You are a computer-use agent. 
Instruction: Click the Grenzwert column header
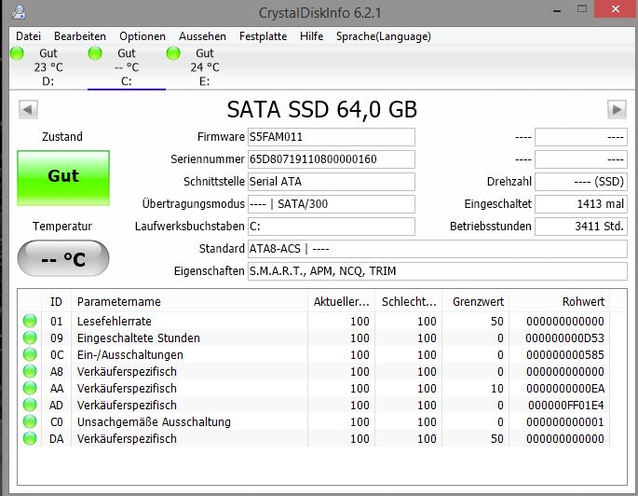tap(475, 302)
